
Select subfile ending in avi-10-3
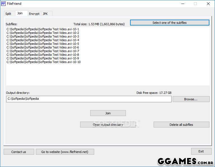point(43,36)
